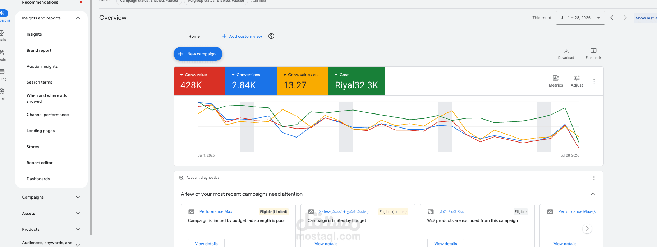This screenshot has height=247, width=657.
Task: Open Stores in the sidebar
Action: point(33,147)
